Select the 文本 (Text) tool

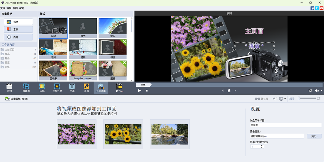(72, 87)
